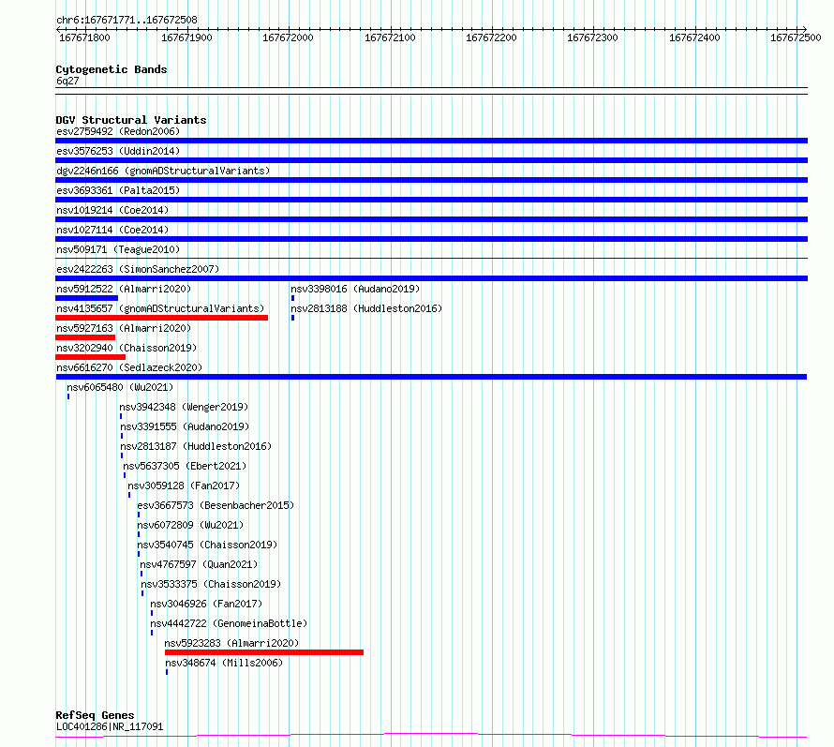Click nsv3046926 (Fan2017) label

click(x=206, y=604)
